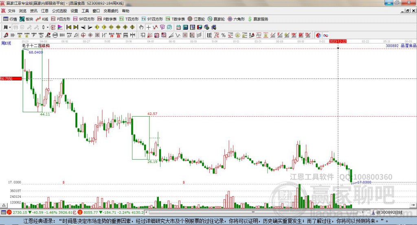Click the circle with horizontal line icon
Screen dimensions: 417x225
[55, 35]
